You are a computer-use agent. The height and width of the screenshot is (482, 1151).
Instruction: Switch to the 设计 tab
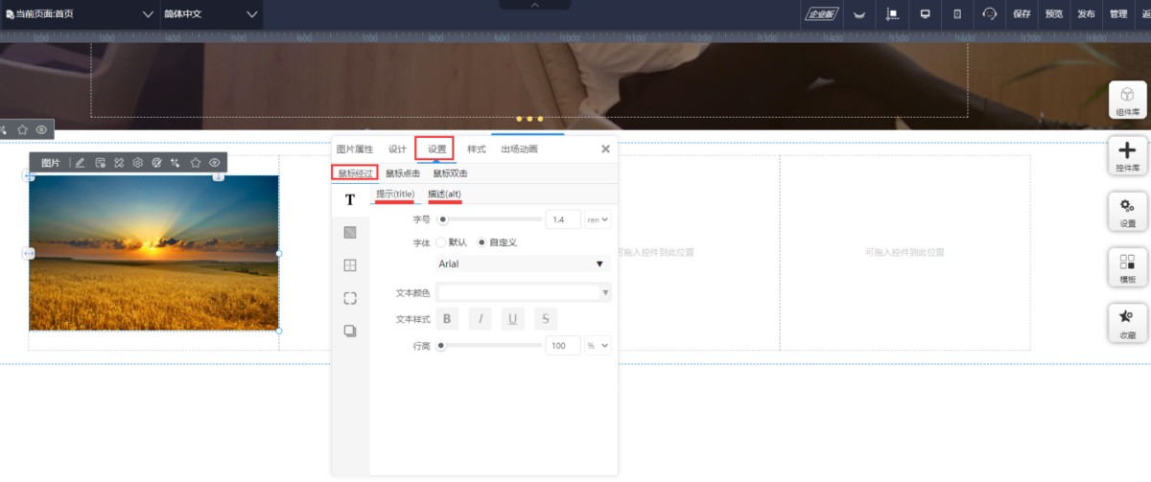click(x=397, y=149)
